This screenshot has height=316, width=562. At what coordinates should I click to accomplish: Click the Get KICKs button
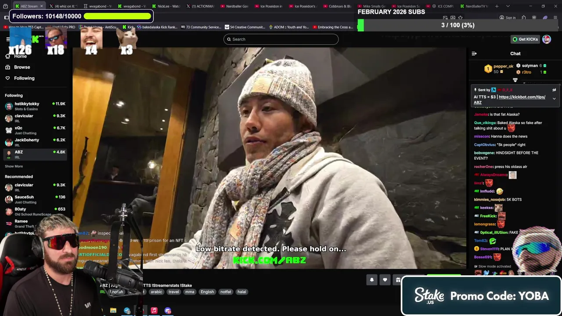[x=525, y=39]
